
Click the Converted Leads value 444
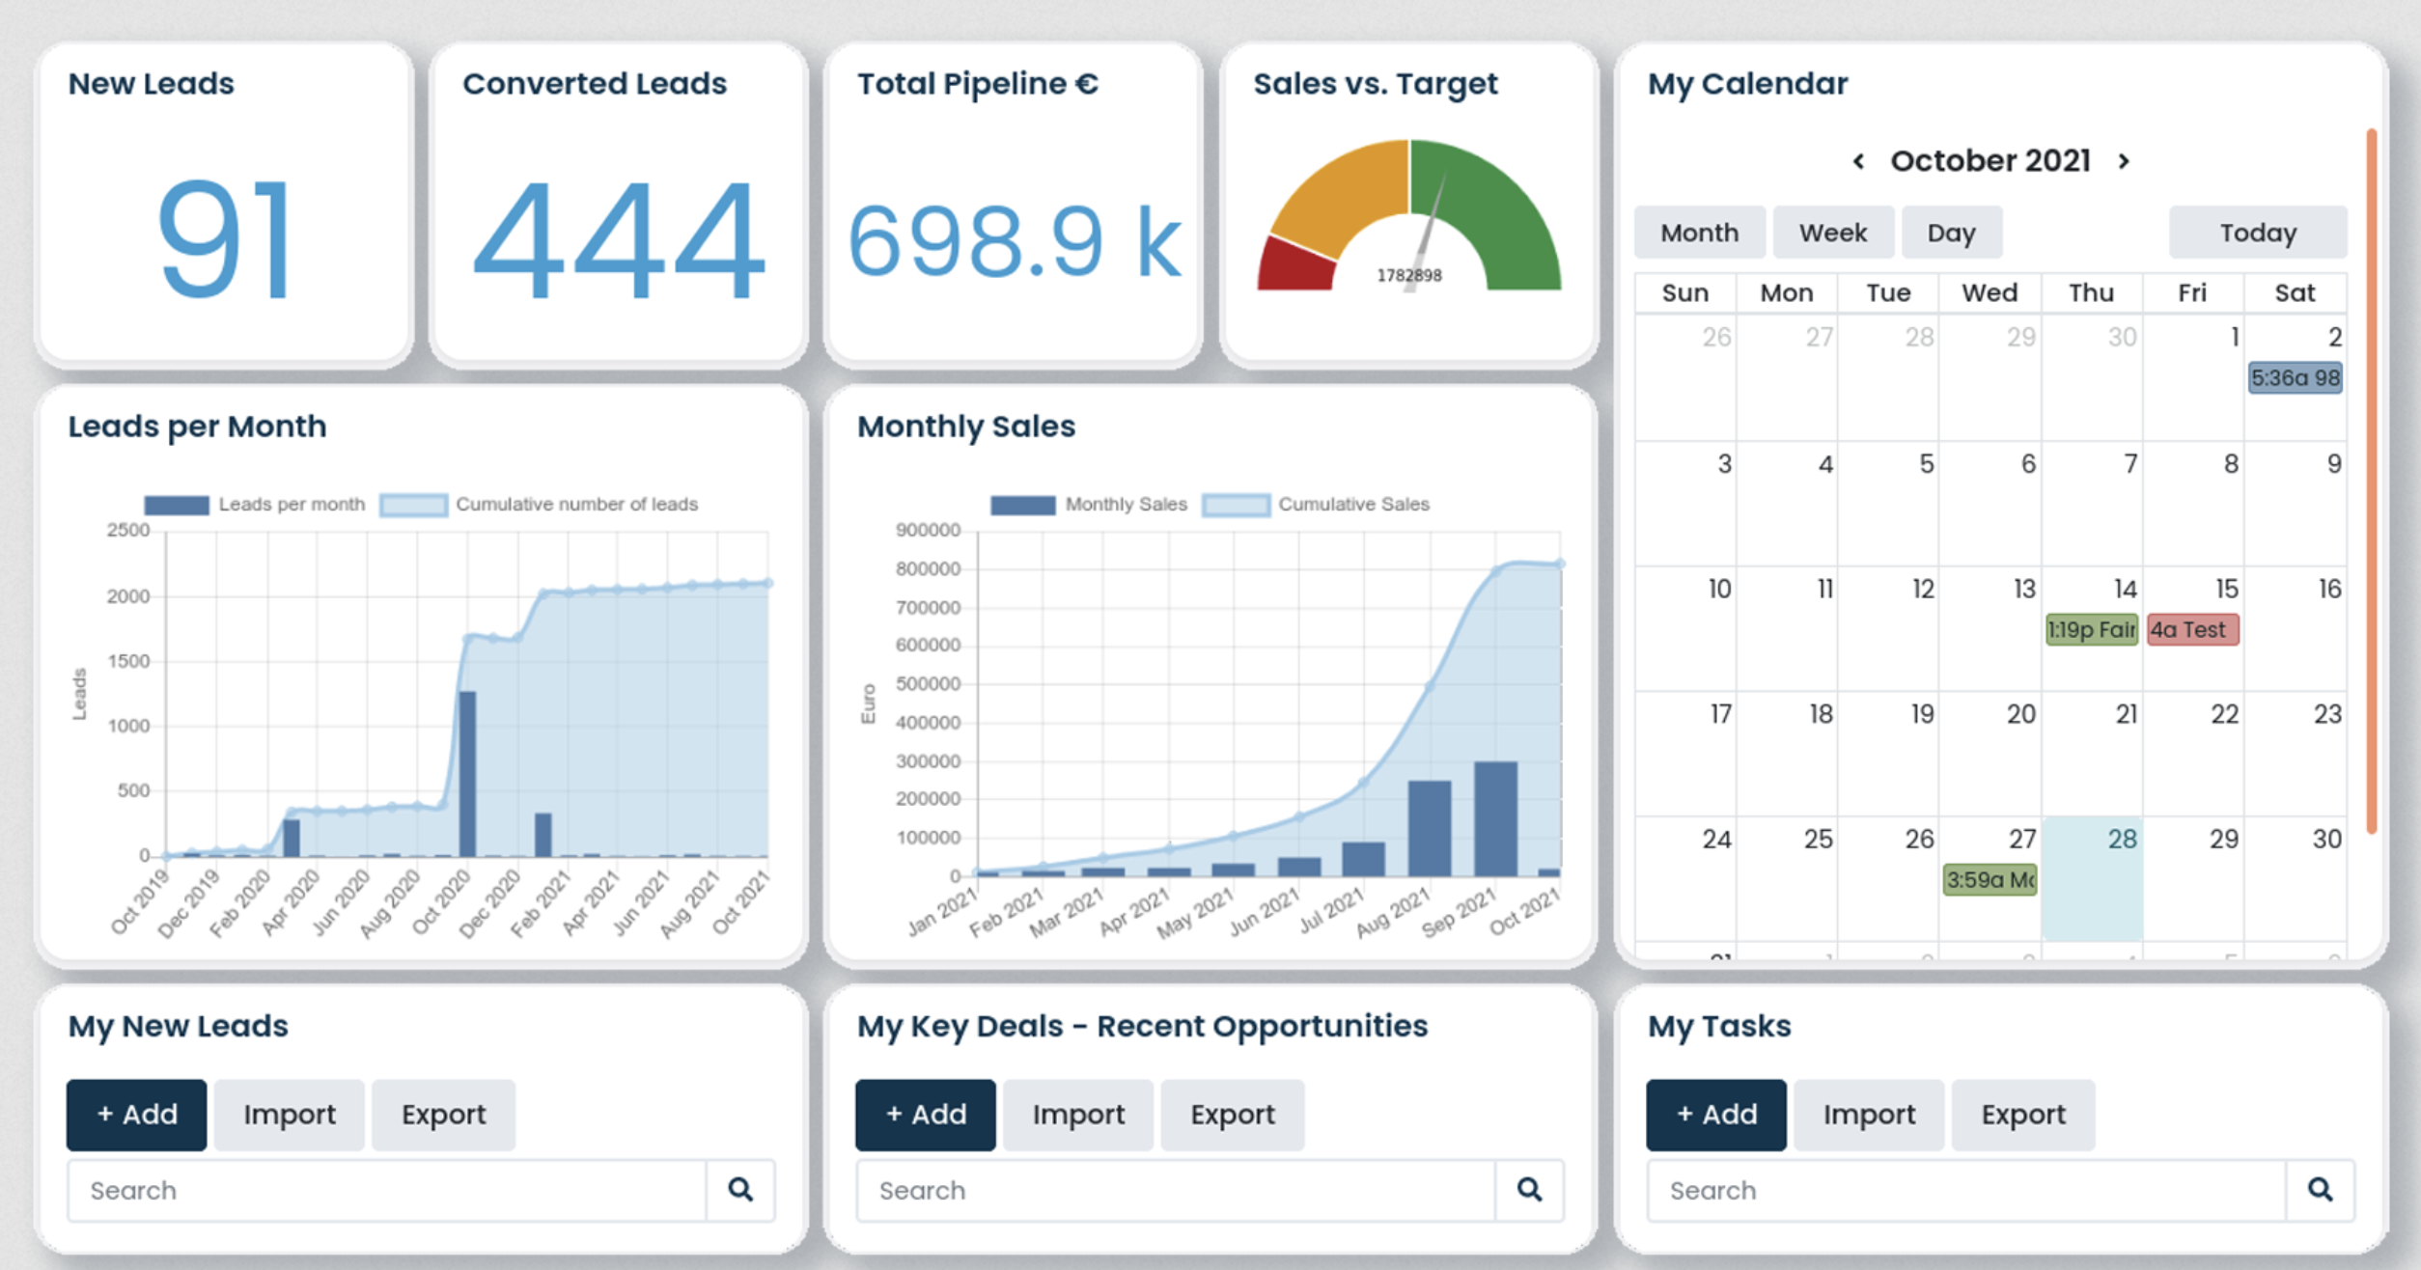click(619, 239)
